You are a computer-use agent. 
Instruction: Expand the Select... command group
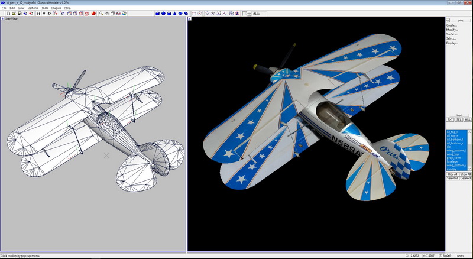451,38
